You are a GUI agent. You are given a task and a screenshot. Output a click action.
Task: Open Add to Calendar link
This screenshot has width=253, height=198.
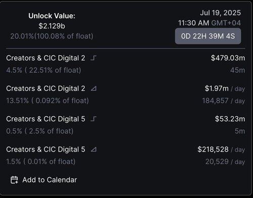(44, 180)
